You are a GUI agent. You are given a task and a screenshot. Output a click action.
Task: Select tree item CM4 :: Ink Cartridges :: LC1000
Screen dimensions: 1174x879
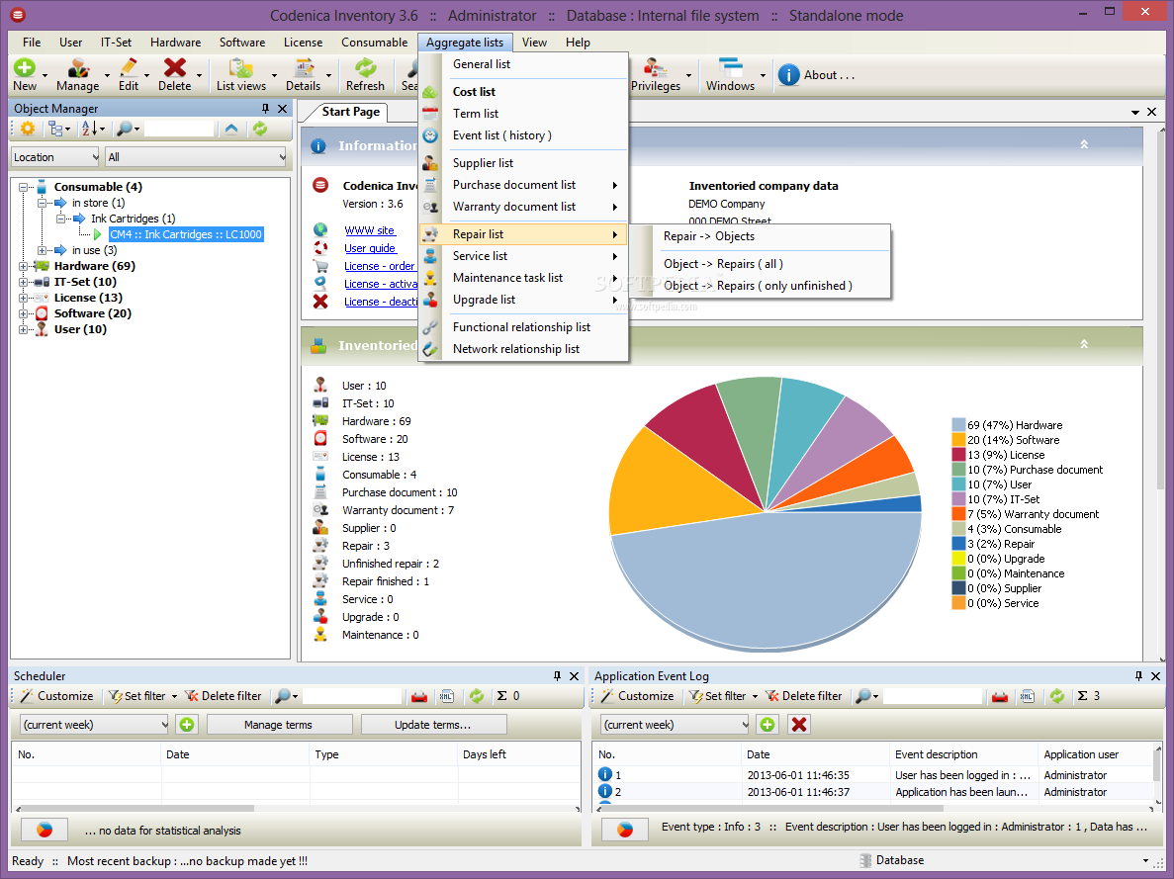click(x=186, y=234)
